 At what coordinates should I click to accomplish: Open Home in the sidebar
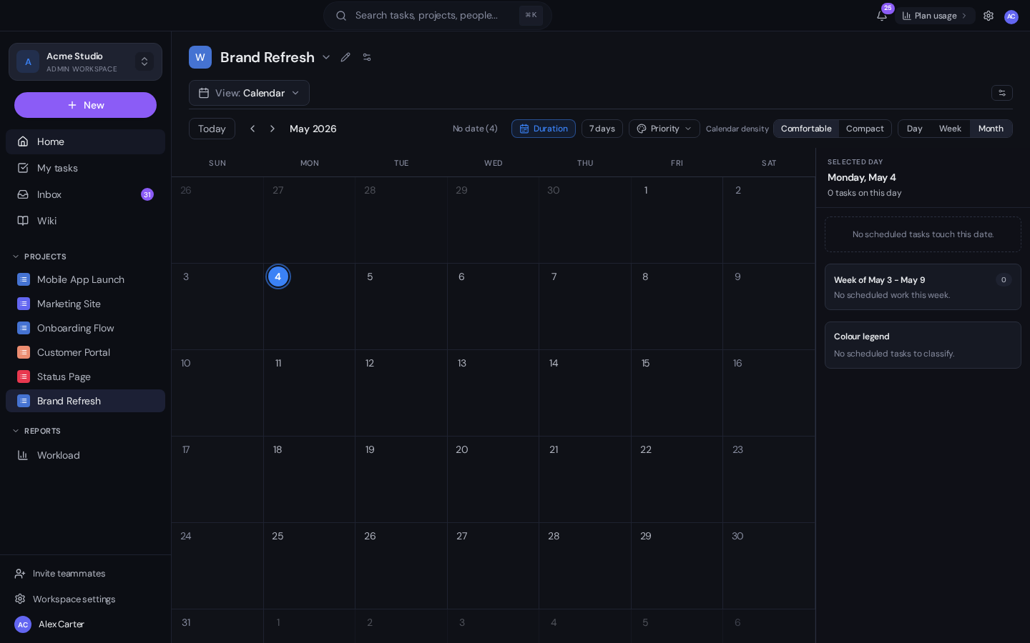tap(85, 141)
